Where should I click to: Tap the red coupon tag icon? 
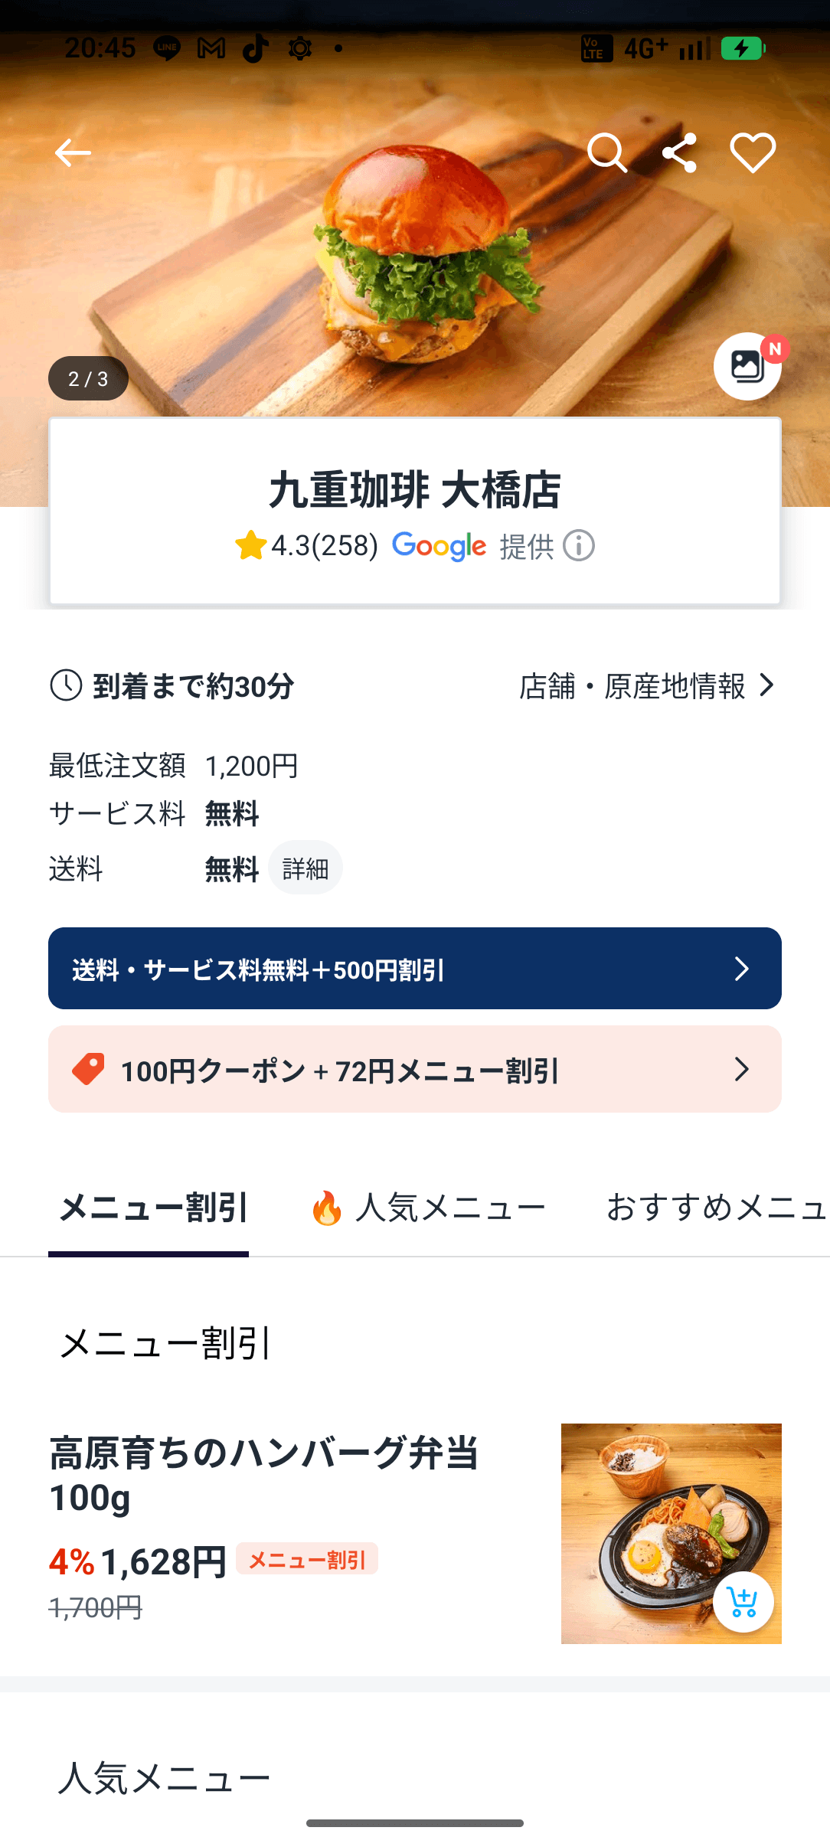88,1069
